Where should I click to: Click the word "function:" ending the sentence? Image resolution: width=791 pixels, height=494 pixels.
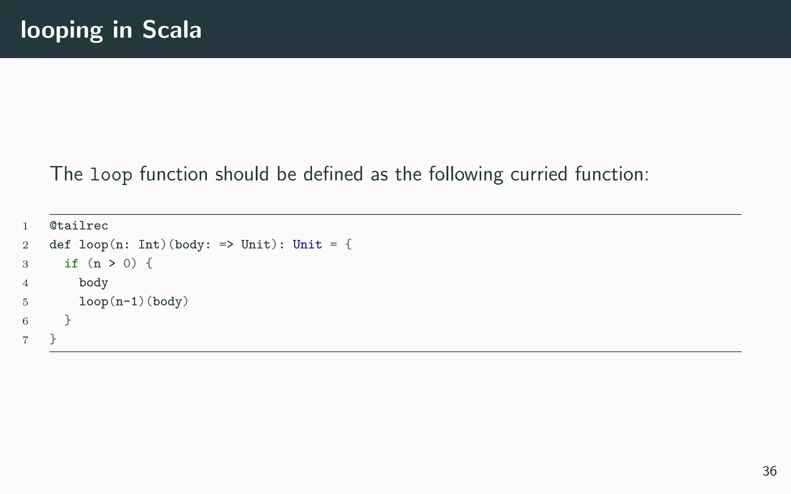pyautogui.click(x=612, y=174)
